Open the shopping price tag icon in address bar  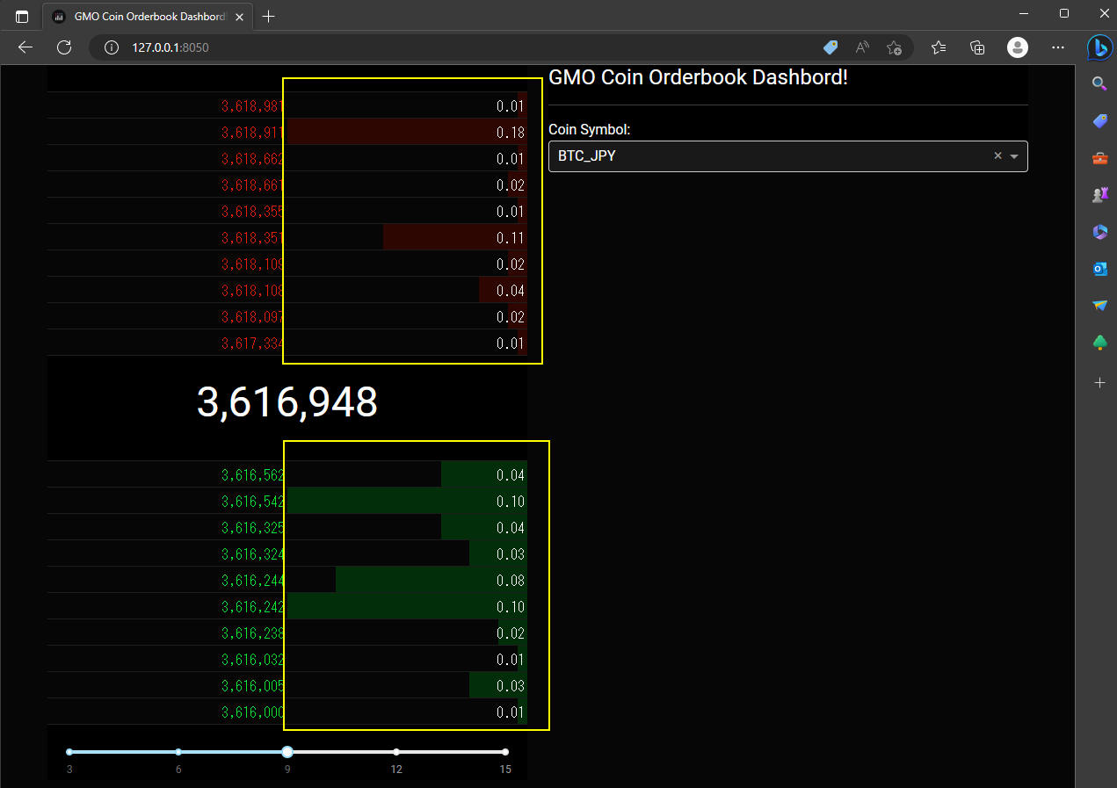[x=830, y=47]
